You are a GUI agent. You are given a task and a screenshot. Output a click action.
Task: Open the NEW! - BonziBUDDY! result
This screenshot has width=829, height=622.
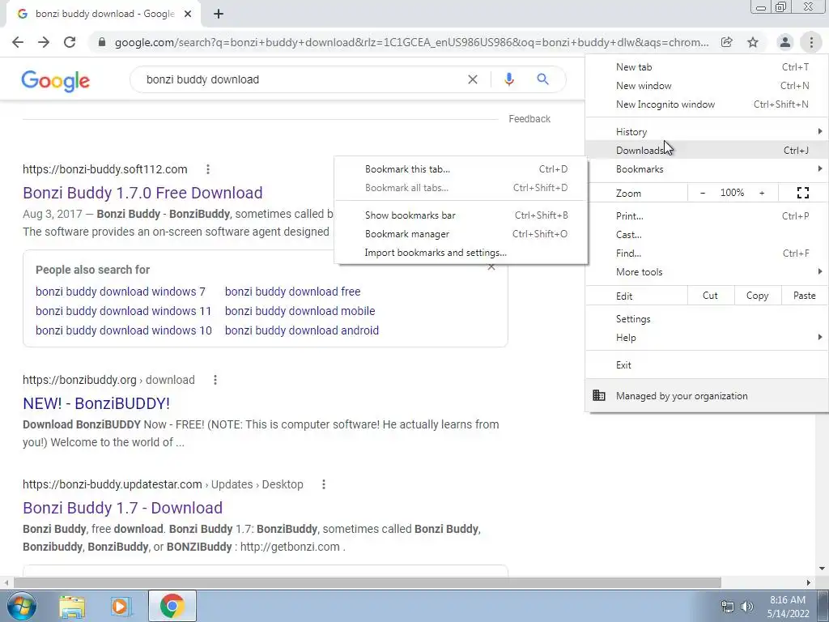click(96, 403)
